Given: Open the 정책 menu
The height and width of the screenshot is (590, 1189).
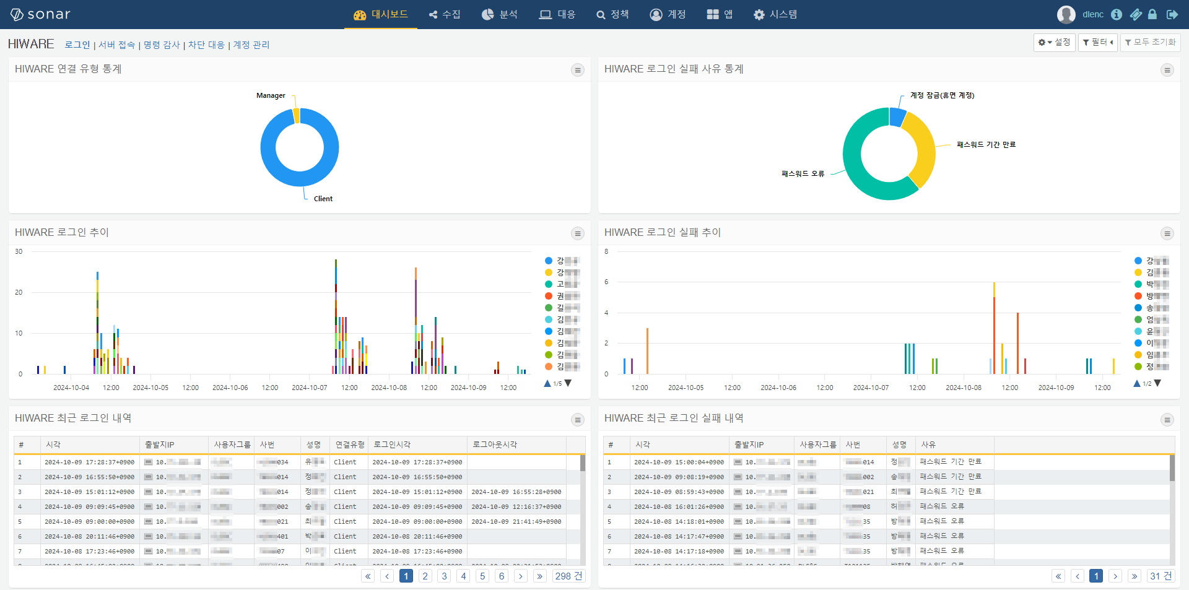Looking at the screenshot, I should (x=612, y=14).
